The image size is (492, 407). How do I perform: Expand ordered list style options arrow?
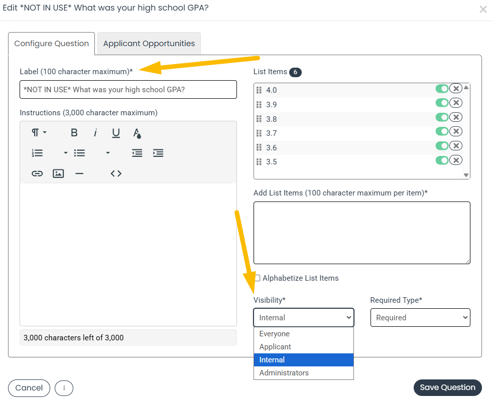[x=66, y=153]
